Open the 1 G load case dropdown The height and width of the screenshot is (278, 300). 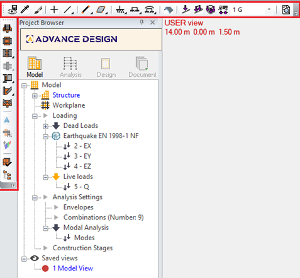pyautogui.click(x=269, y=9)
